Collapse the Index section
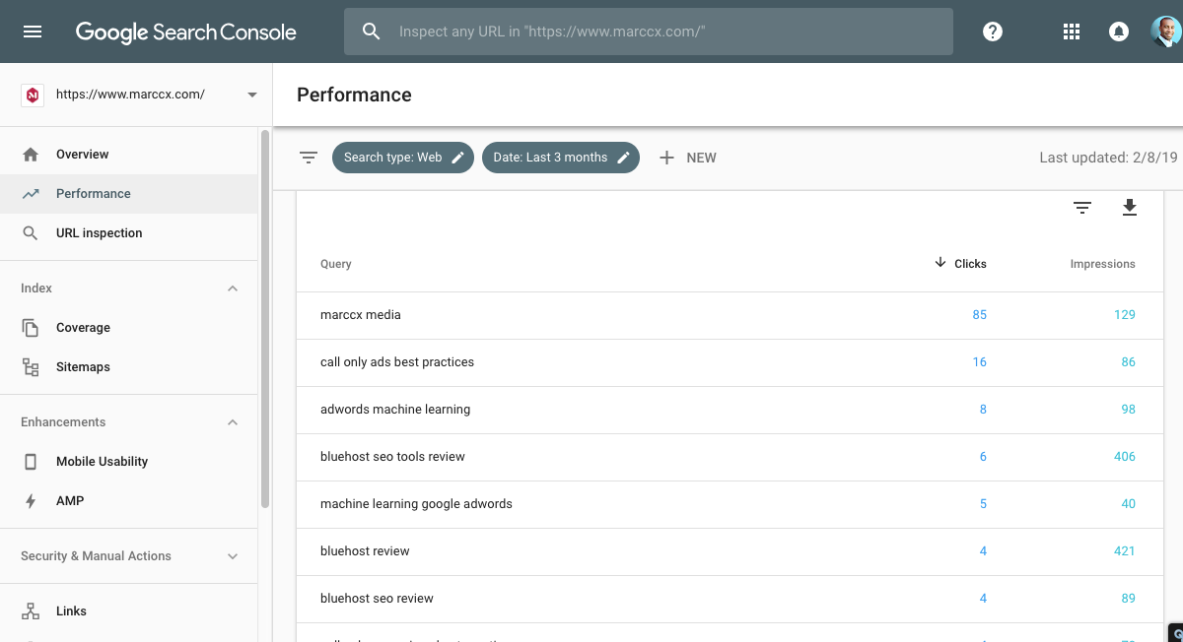1183x642 pixels. [x=233, y=289]
